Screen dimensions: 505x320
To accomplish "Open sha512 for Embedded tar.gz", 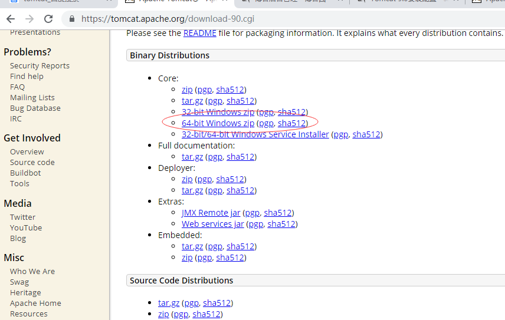I will point(241,246).
